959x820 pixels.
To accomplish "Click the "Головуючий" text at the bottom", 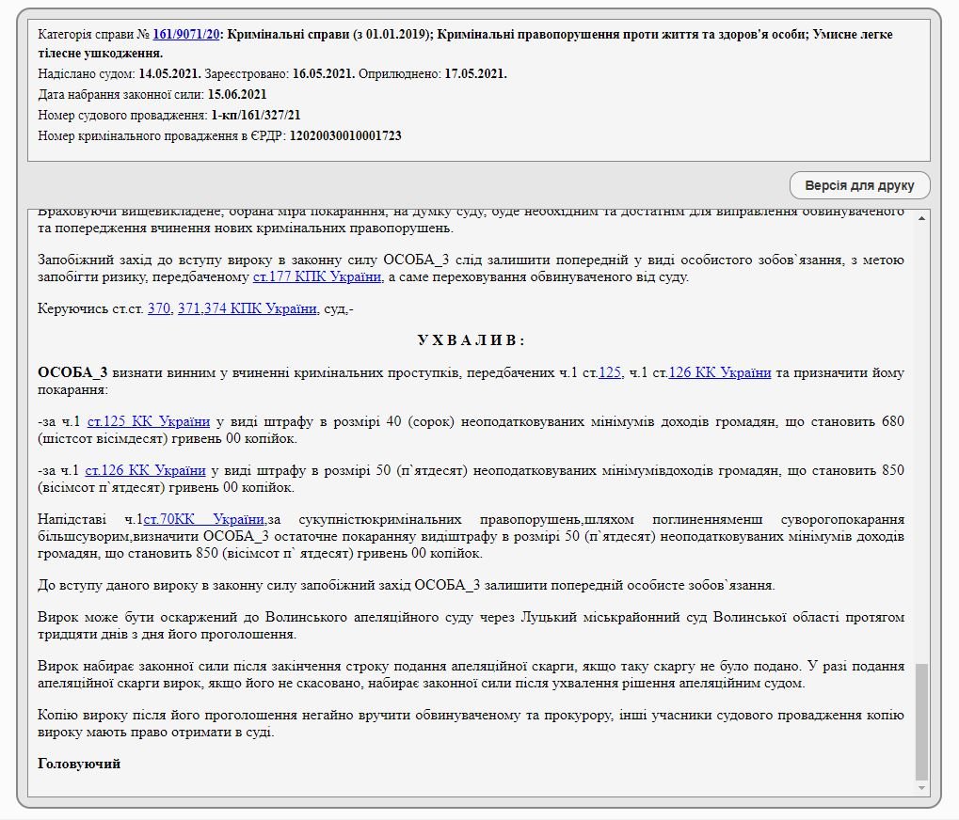I will (x=79, y=764).
